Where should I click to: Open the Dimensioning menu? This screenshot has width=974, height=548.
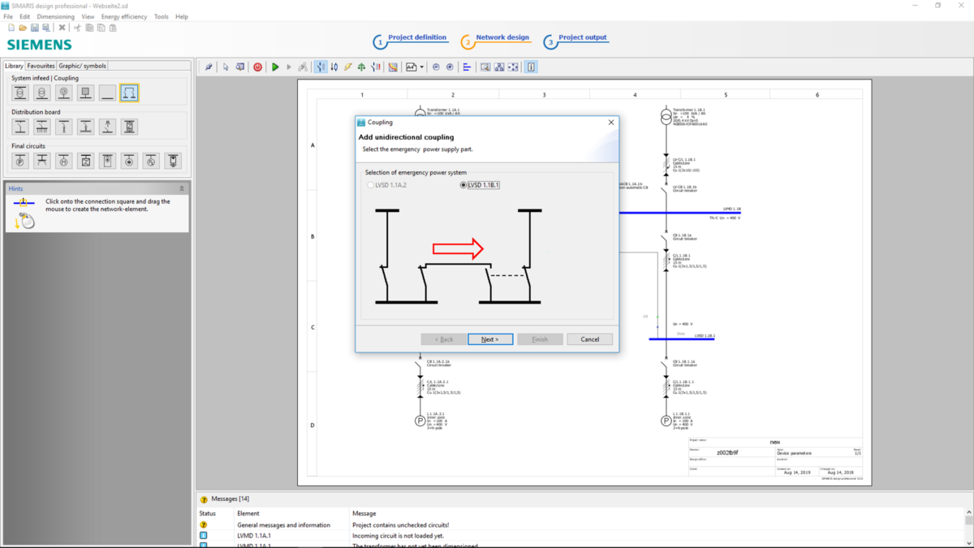(55, 16)
